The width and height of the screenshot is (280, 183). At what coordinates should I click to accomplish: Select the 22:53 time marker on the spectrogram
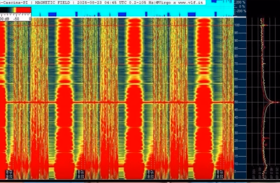[9, 175]
